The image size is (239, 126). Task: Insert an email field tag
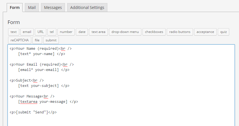click(27, 32)
